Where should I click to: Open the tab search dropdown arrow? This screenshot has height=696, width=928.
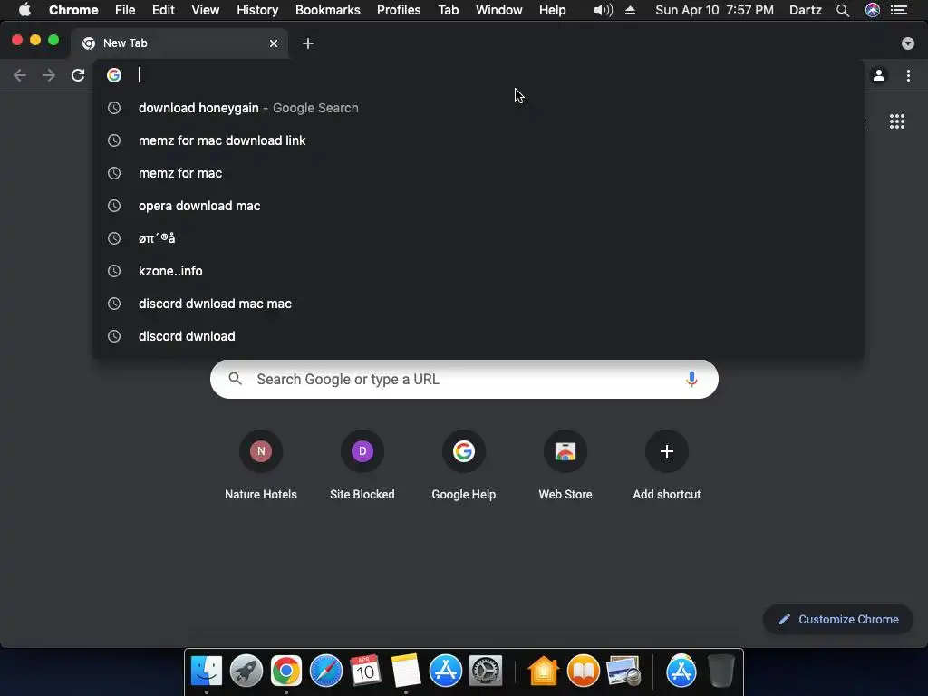pos(908,43)
